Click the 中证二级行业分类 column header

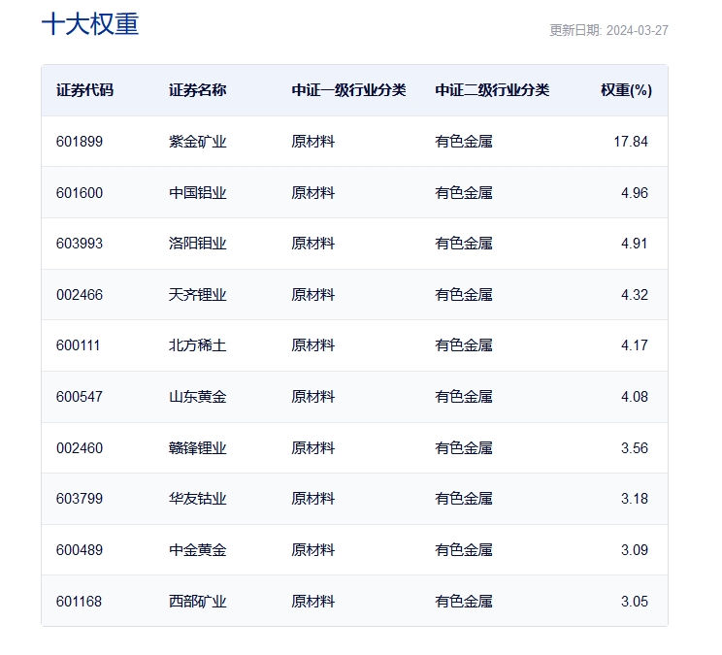pos(492,90)
